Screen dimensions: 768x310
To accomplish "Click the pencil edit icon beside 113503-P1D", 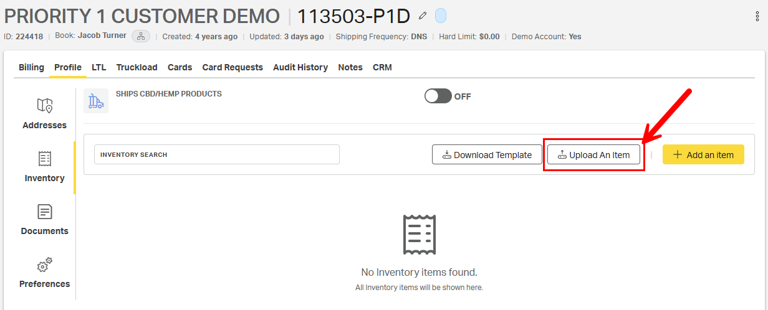I will pos(423,16).
